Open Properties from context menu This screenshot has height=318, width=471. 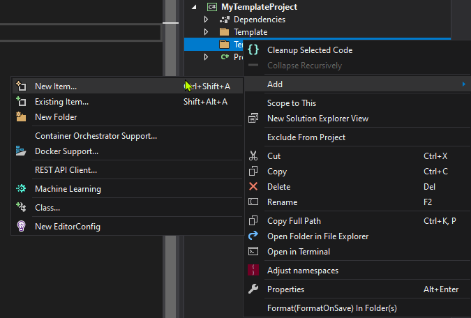click(x=357, y=289)
